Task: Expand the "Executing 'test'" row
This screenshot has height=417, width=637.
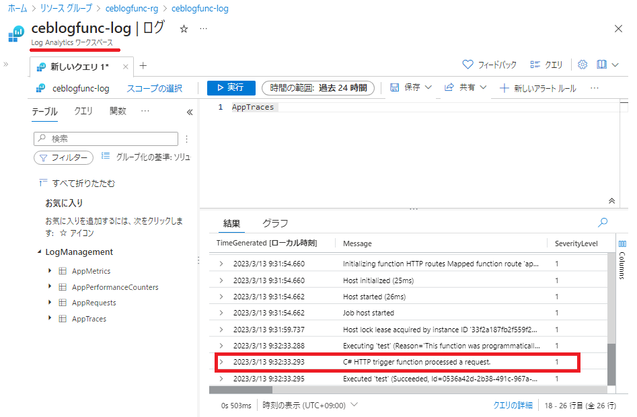Action: coord(221,346)
